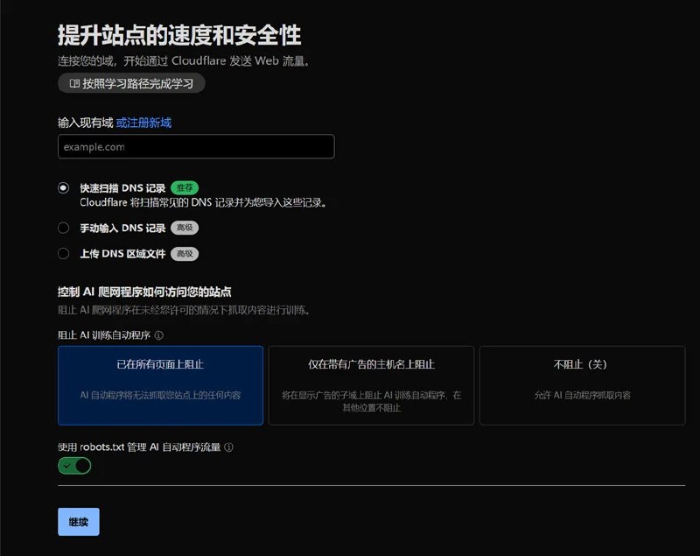Select the 快速扫描 DNS 记录 radio button
The width and height of the screenshot is (700, 556).
click(62, 187)
